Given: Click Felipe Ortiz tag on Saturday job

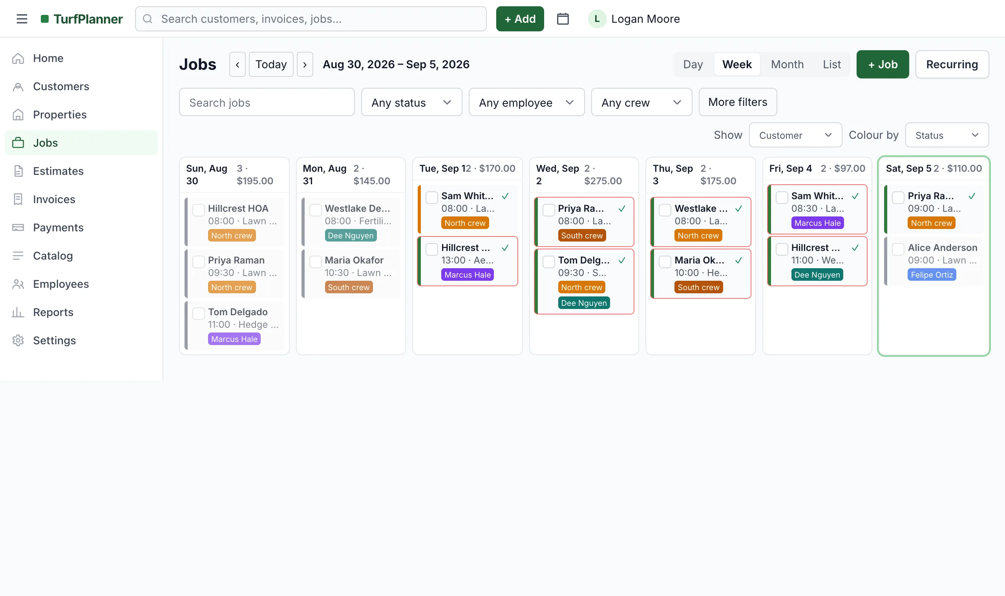Looking at the screenshot, I should [x=931, y=275].
